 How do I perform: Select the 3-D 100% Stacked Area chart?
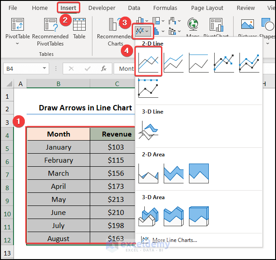pos(198,216)
